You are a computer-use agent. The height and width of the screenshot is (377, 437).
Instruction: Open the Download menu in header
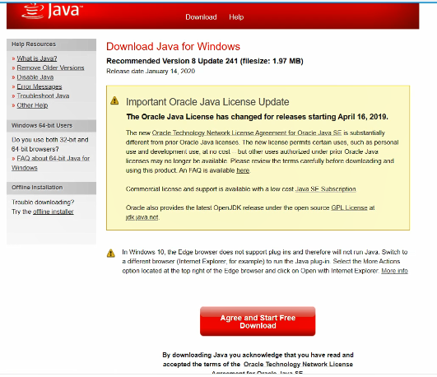(201, 17)
